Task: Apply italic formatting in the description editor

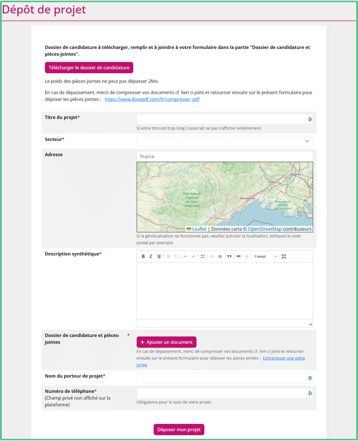Action: coord(151,256)
